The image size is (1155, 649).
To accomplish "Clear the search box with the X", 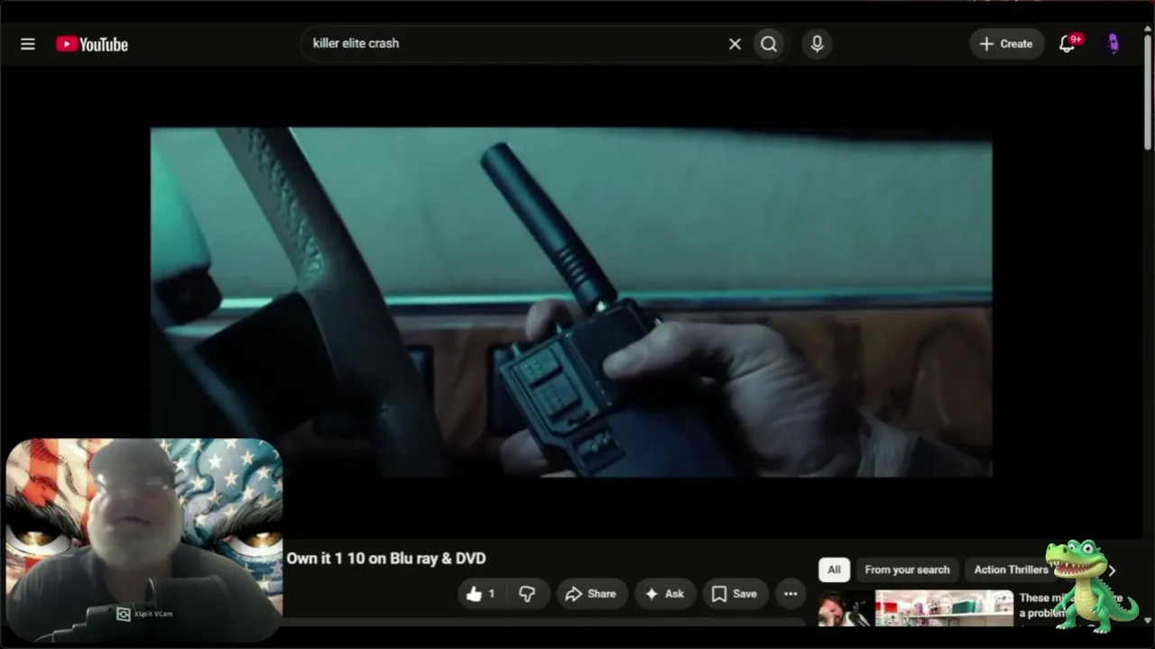I will click(735, 44).
